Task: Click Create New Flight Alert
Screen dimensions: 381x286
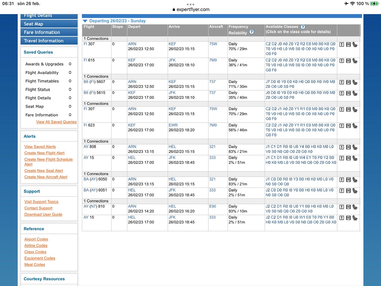Action: [x=44, y=153]
